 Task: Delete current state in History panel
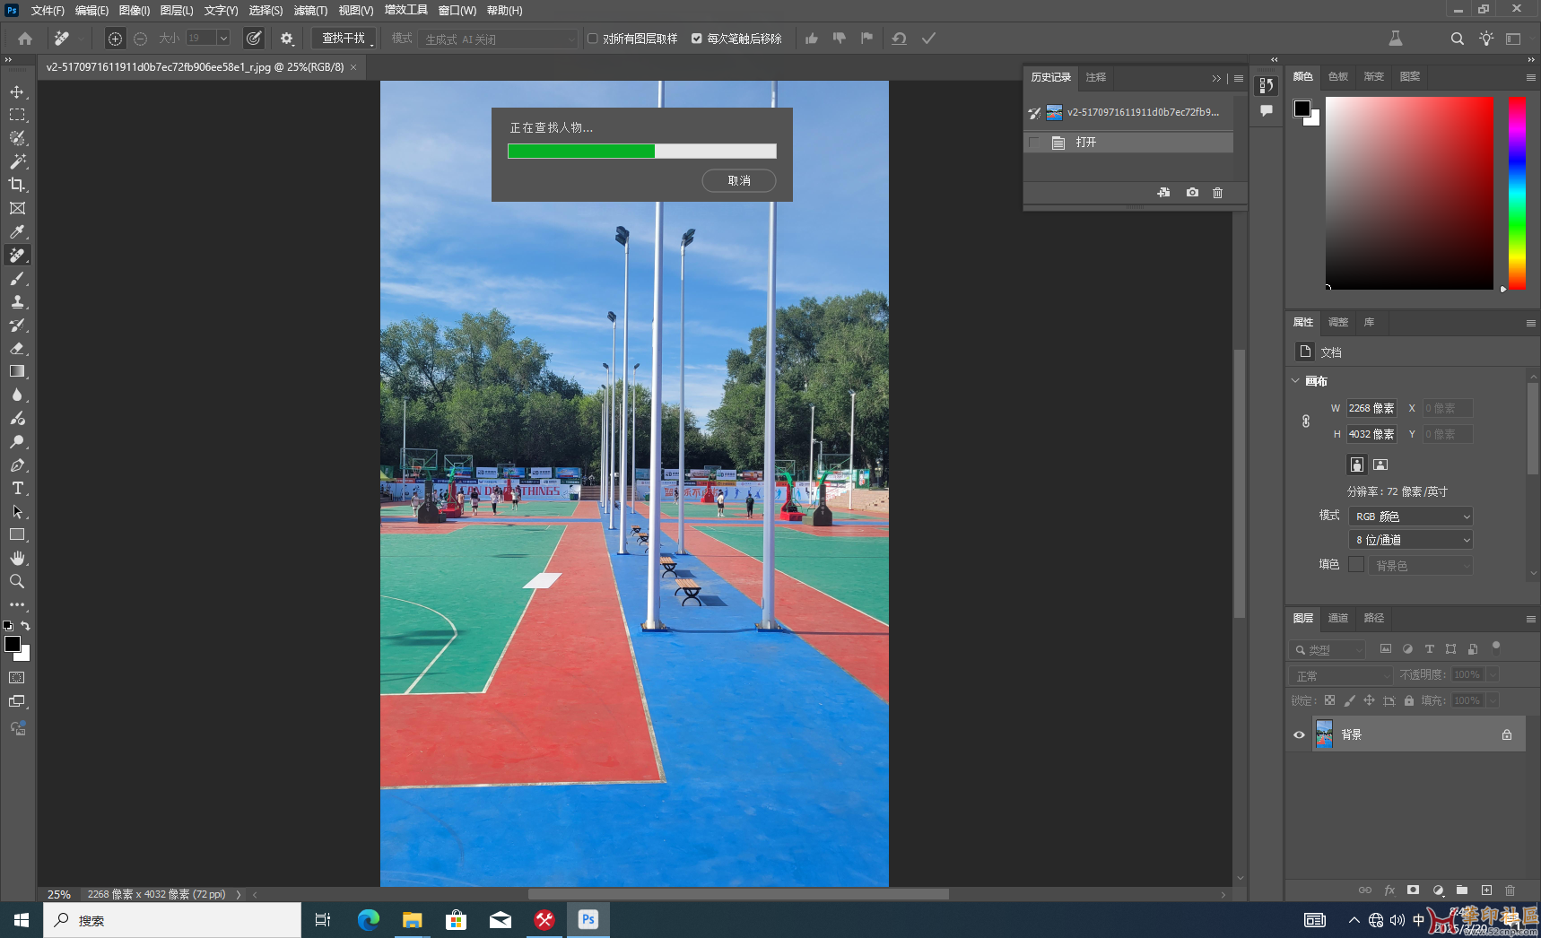[1217, 193]
